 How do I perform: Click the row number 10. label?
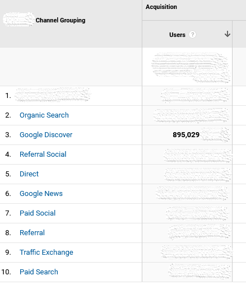point(6,272)
